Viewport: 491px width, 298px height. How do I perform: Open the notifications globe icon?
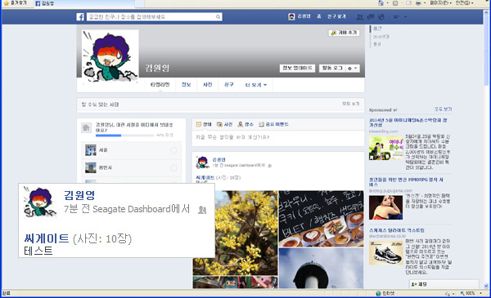tap(381, 17)
